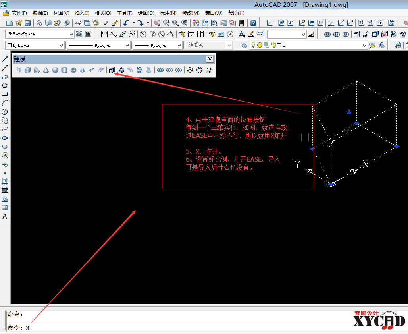The image size is (408, 334).
Task: Toggle the layer 0 freeze sun icon
Action: point(260,45)
